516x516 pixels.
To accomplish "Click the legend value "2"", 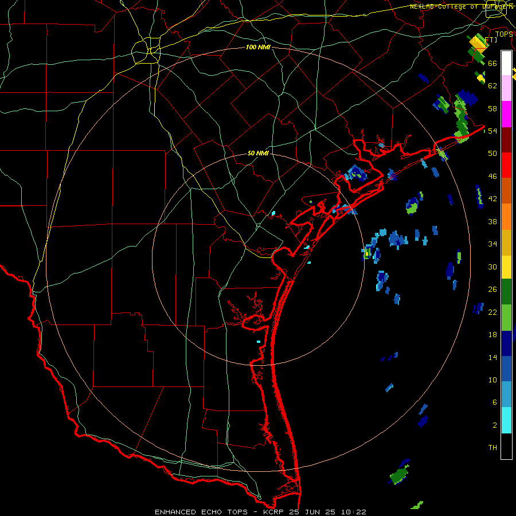I will (x=495, y=425).
